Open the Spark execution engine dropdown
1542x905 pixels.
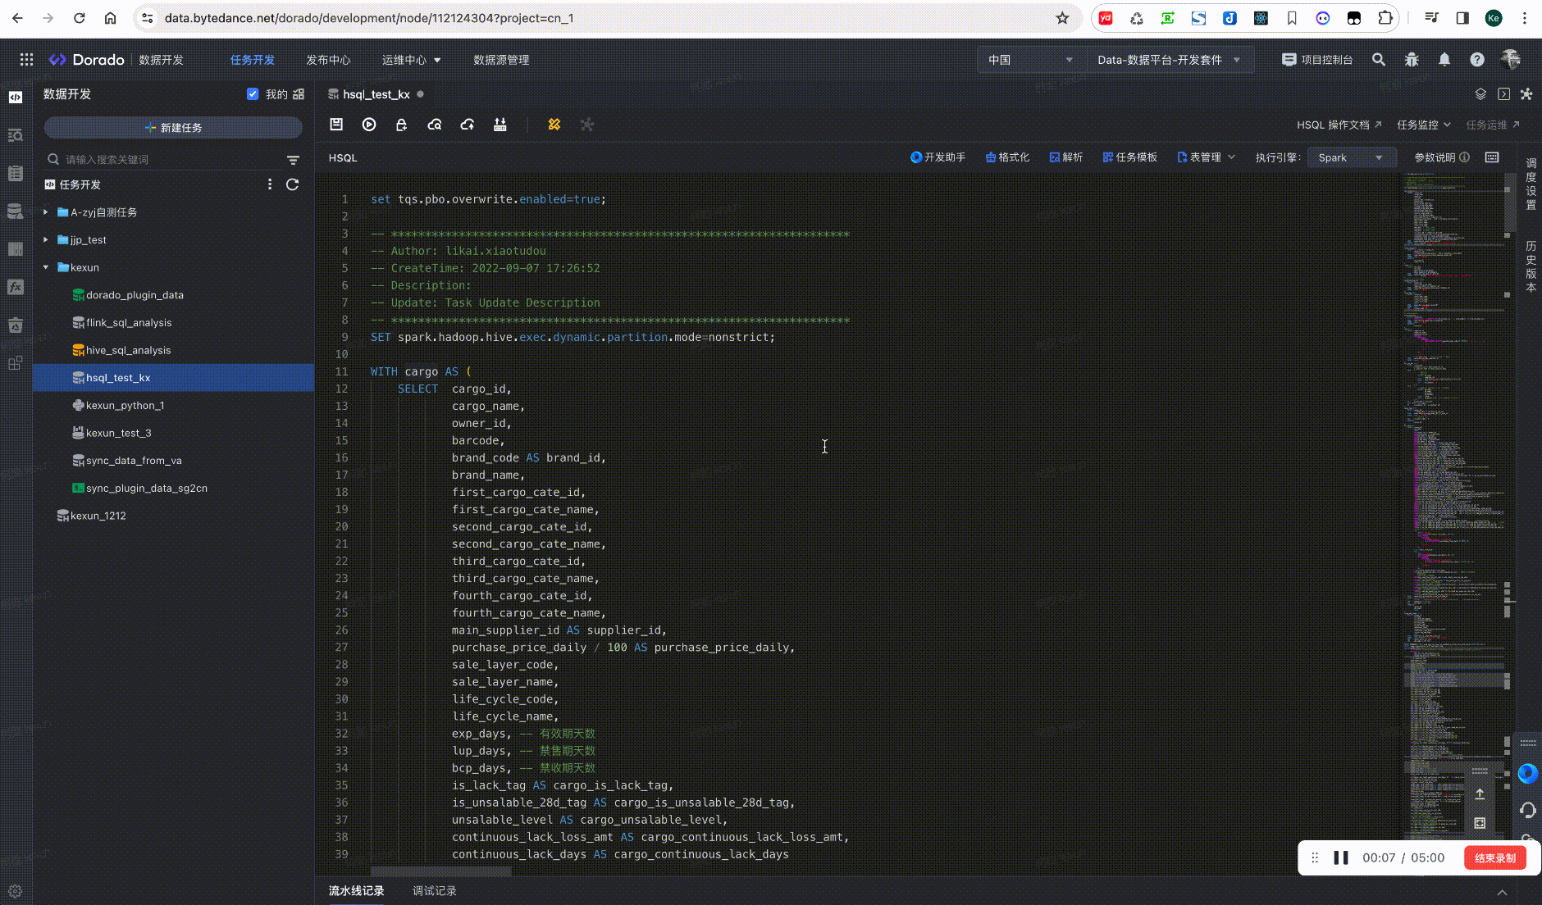click(x=1351, y=157)
